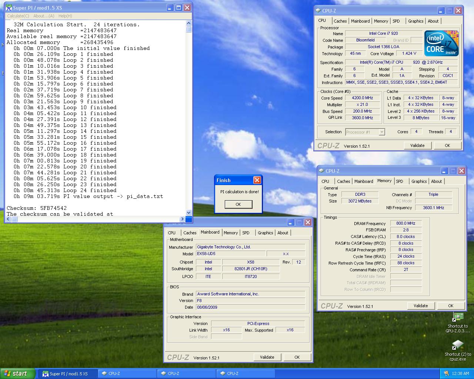The width and height of the screenshot is (474, 379).
Task: Click the motherboard model EX58-UD5 field
Action: click(x=231, y=254)
